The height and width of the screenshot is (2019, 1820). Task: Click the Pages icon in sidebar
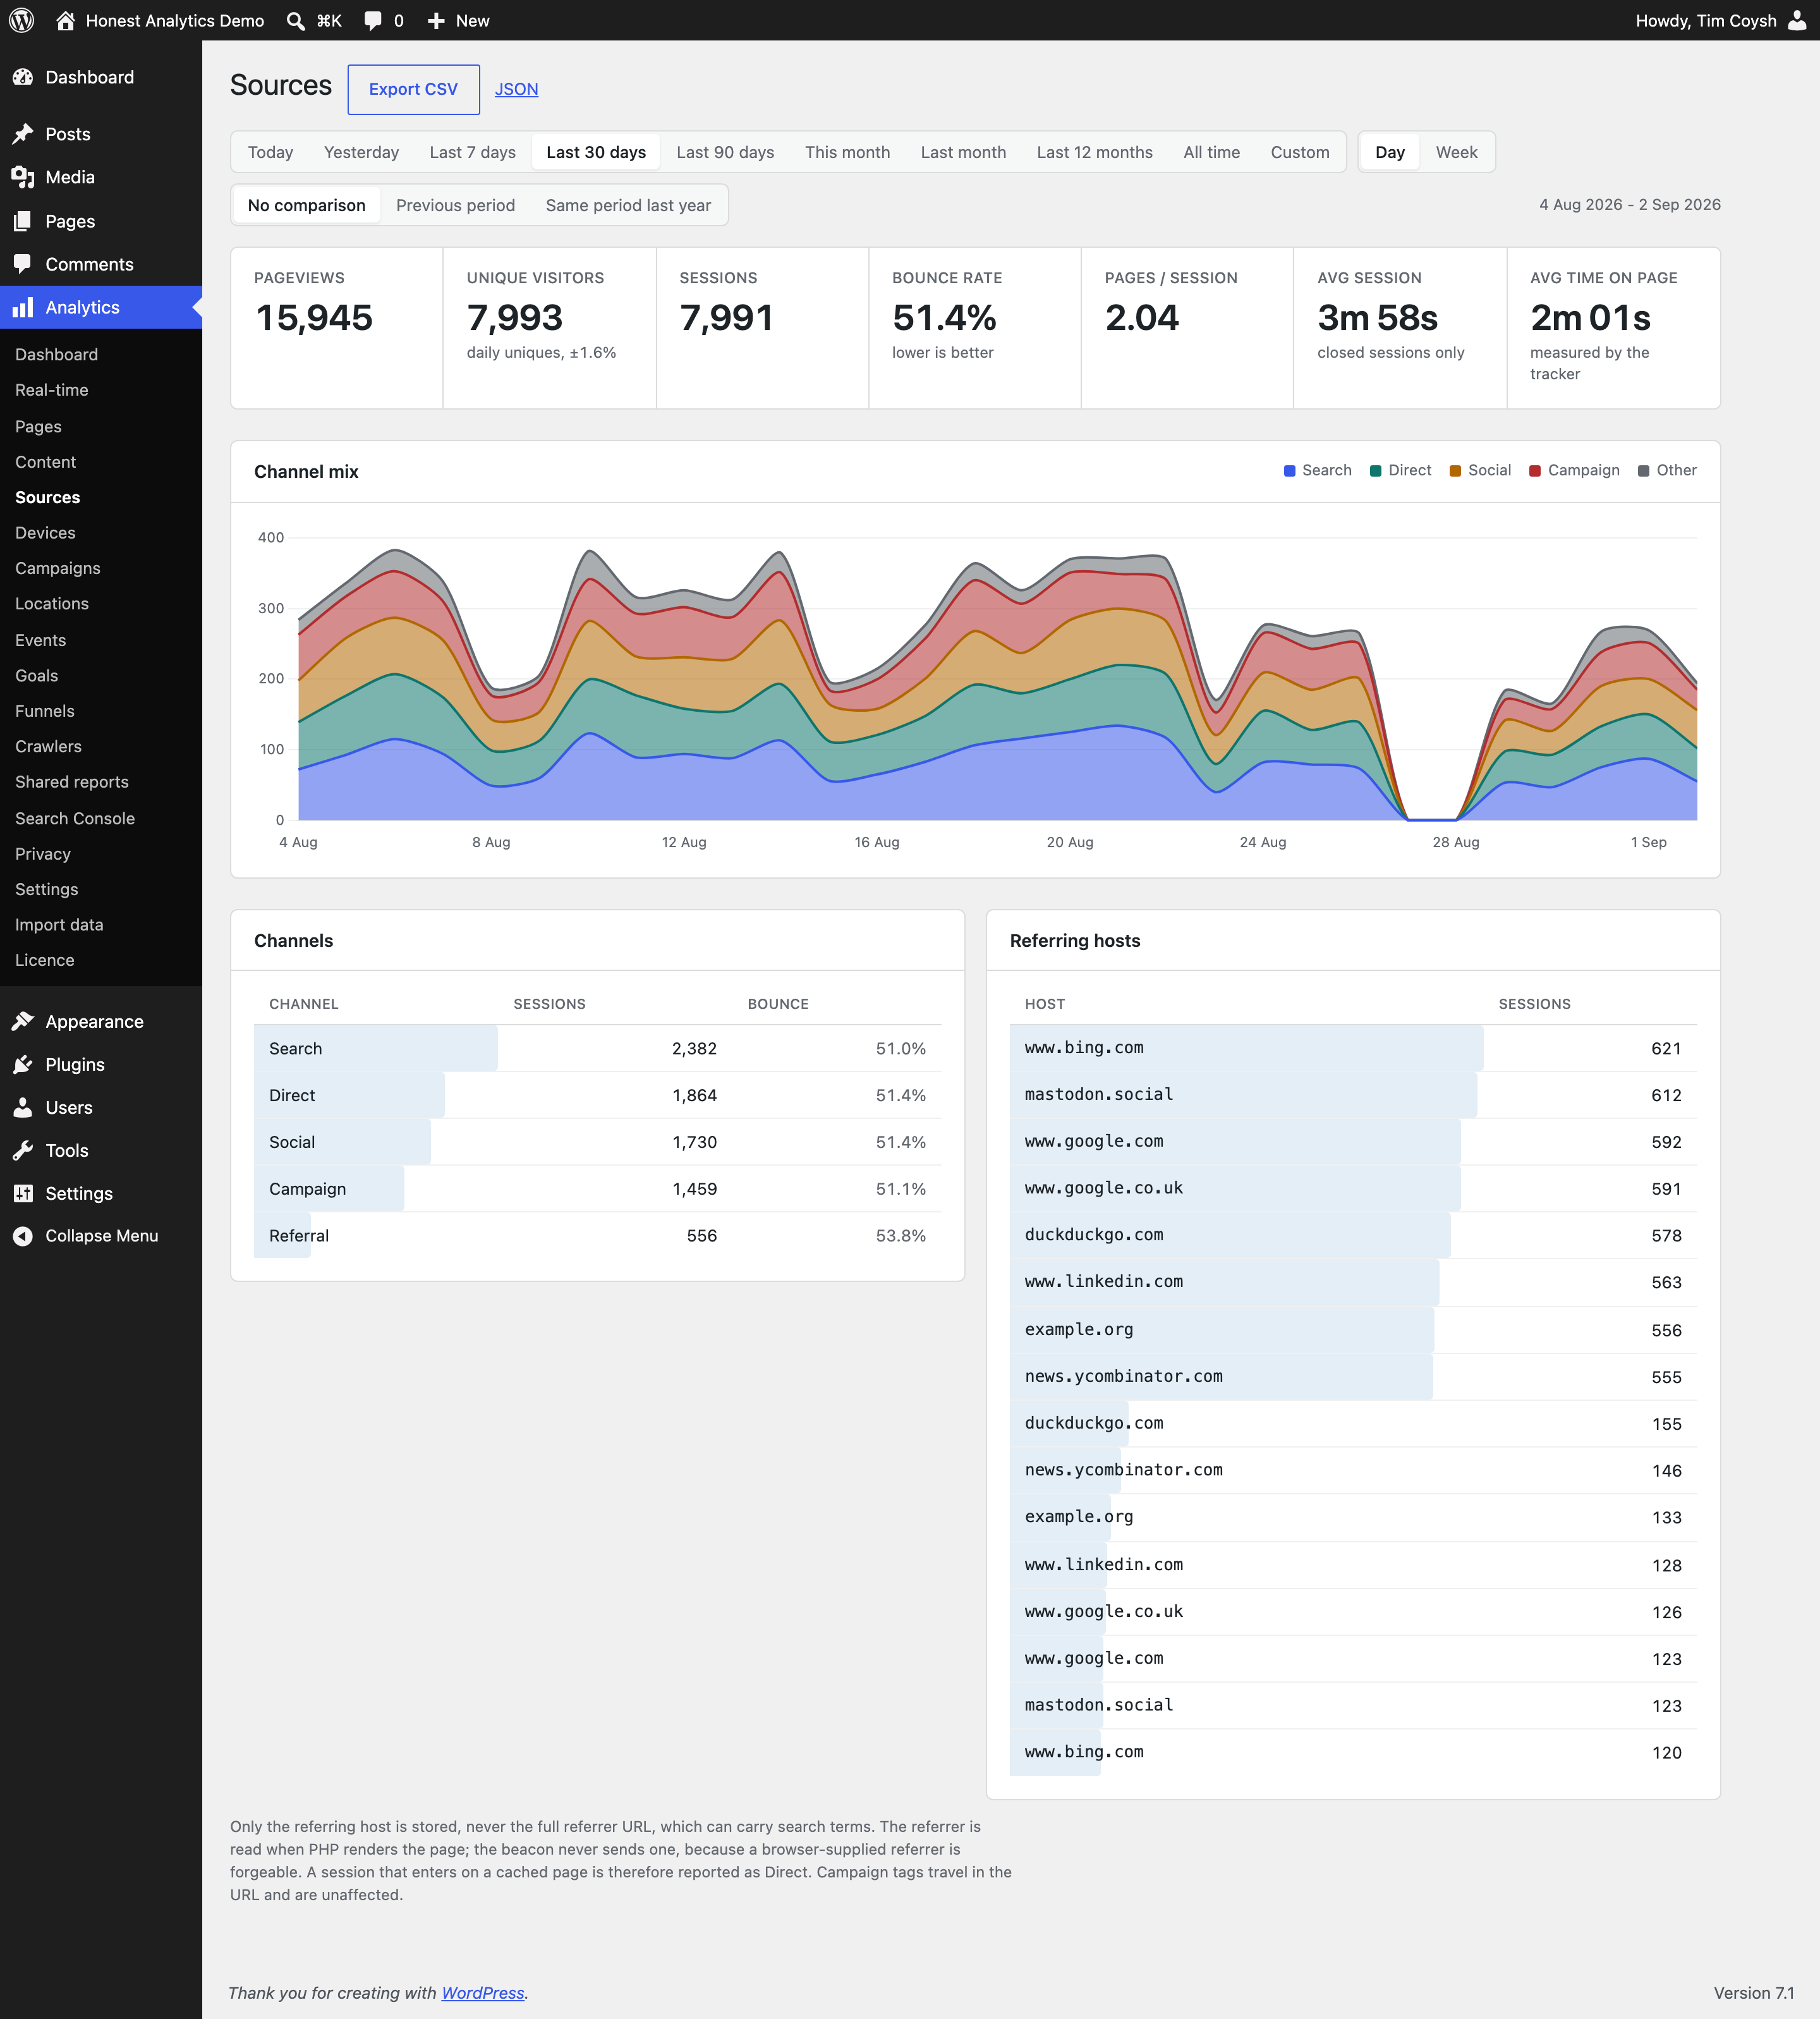tap(23, 221)
